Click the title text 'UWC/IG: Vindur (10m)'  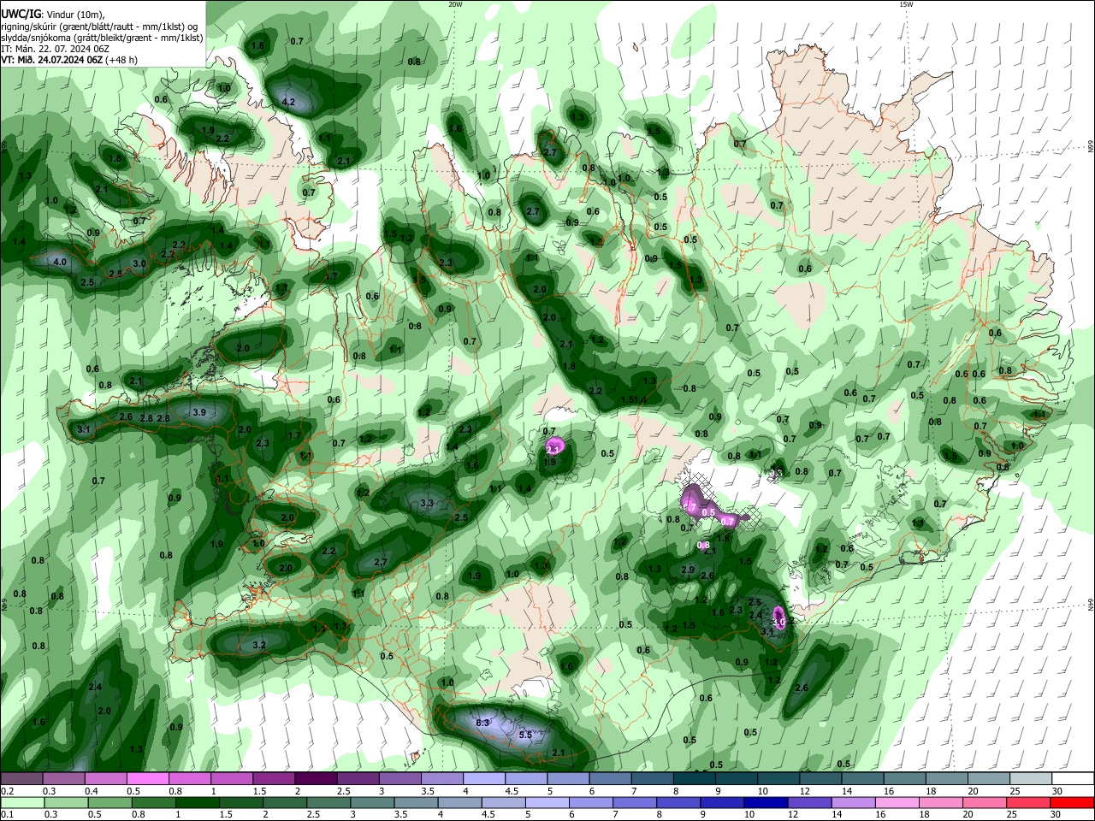pos(53,14)
